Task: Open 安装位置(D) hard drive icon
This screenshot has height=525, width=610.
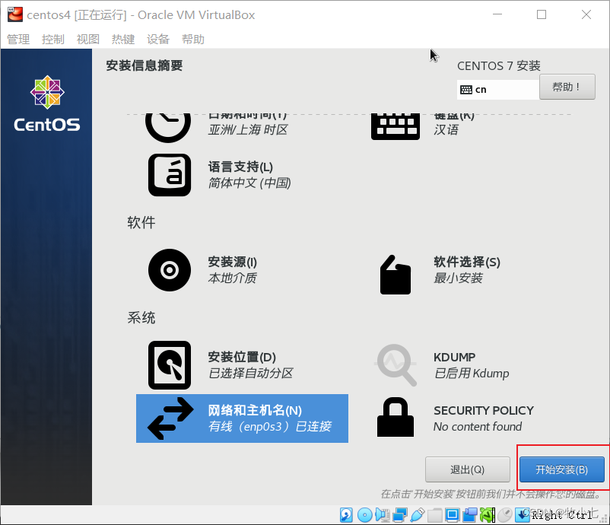Action: [x=170, y=365]
